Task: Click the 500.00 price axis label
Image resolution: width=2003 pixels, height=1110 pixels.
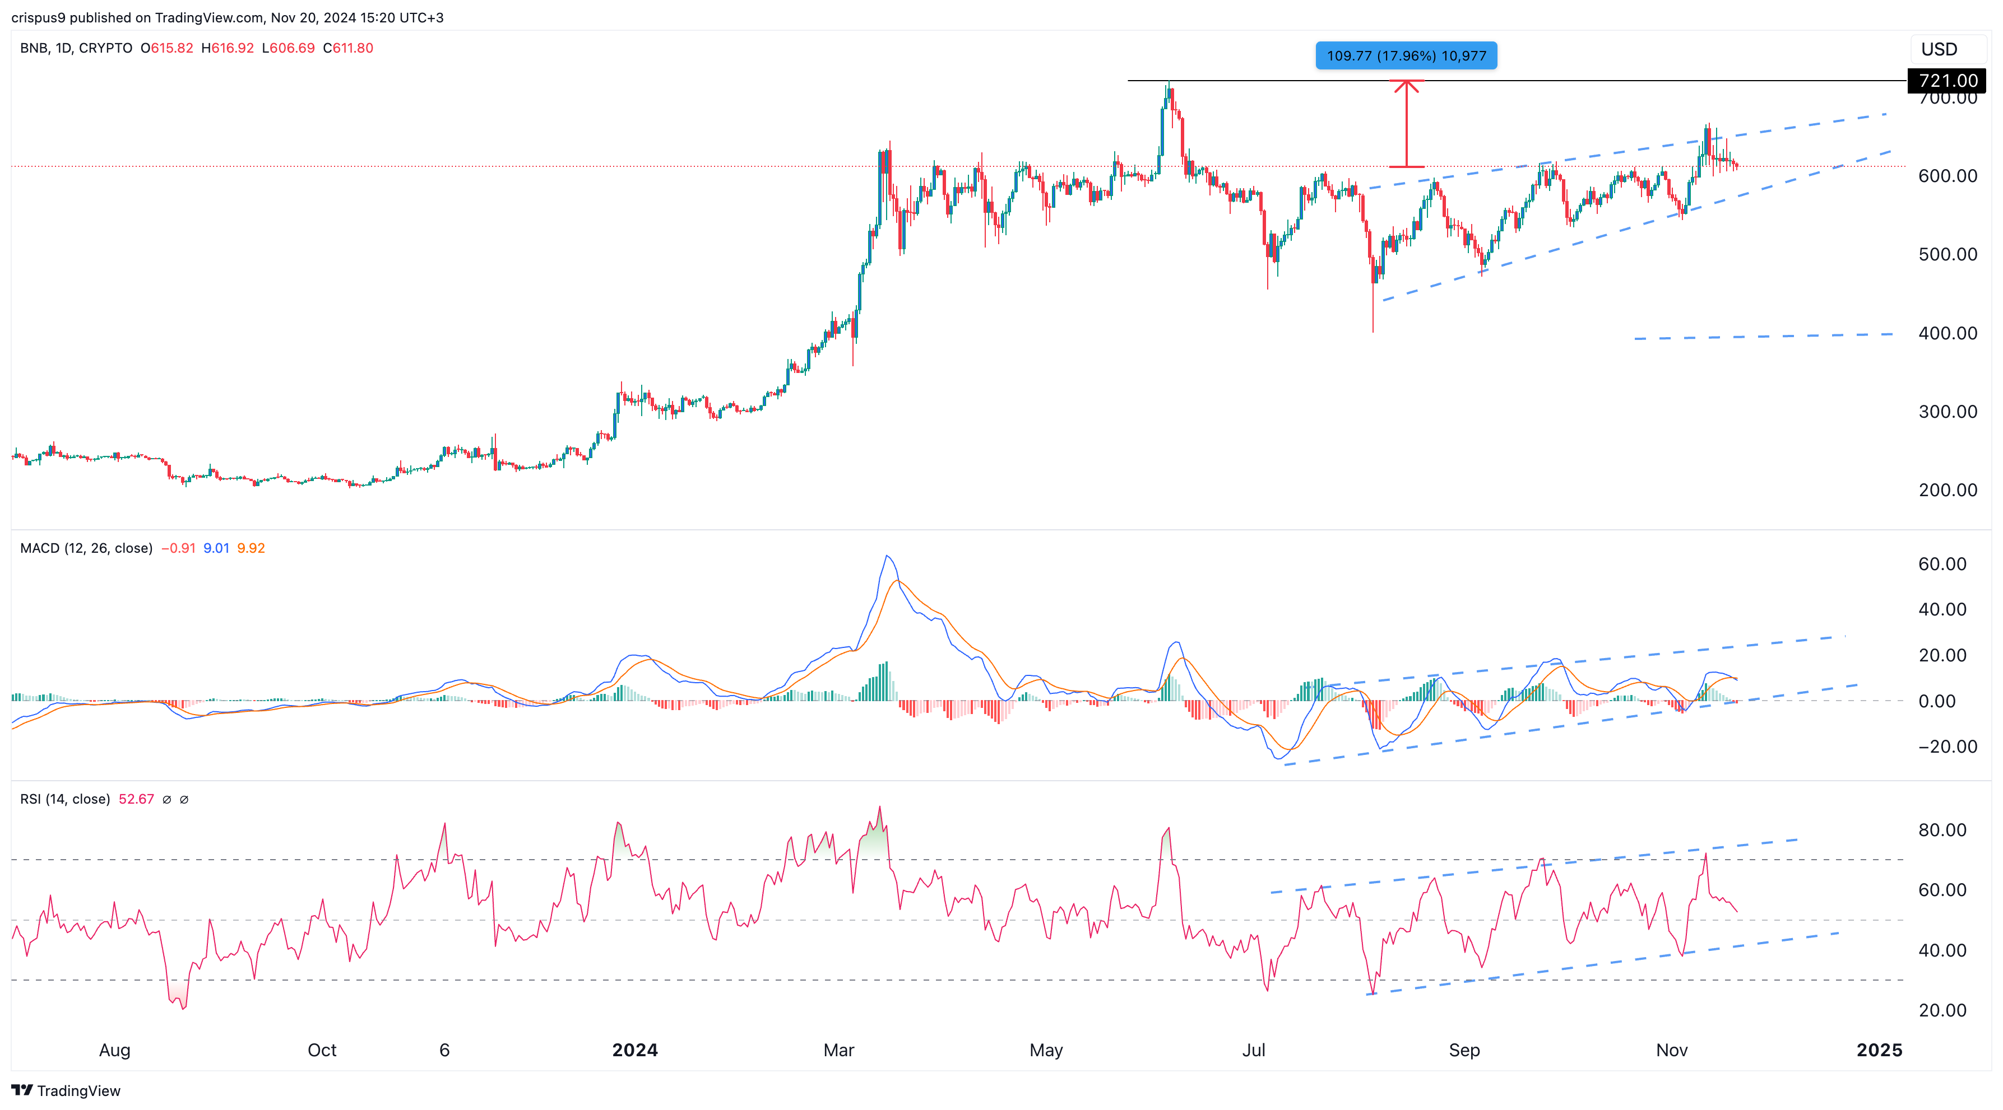Action: (x=1947, y=255)
